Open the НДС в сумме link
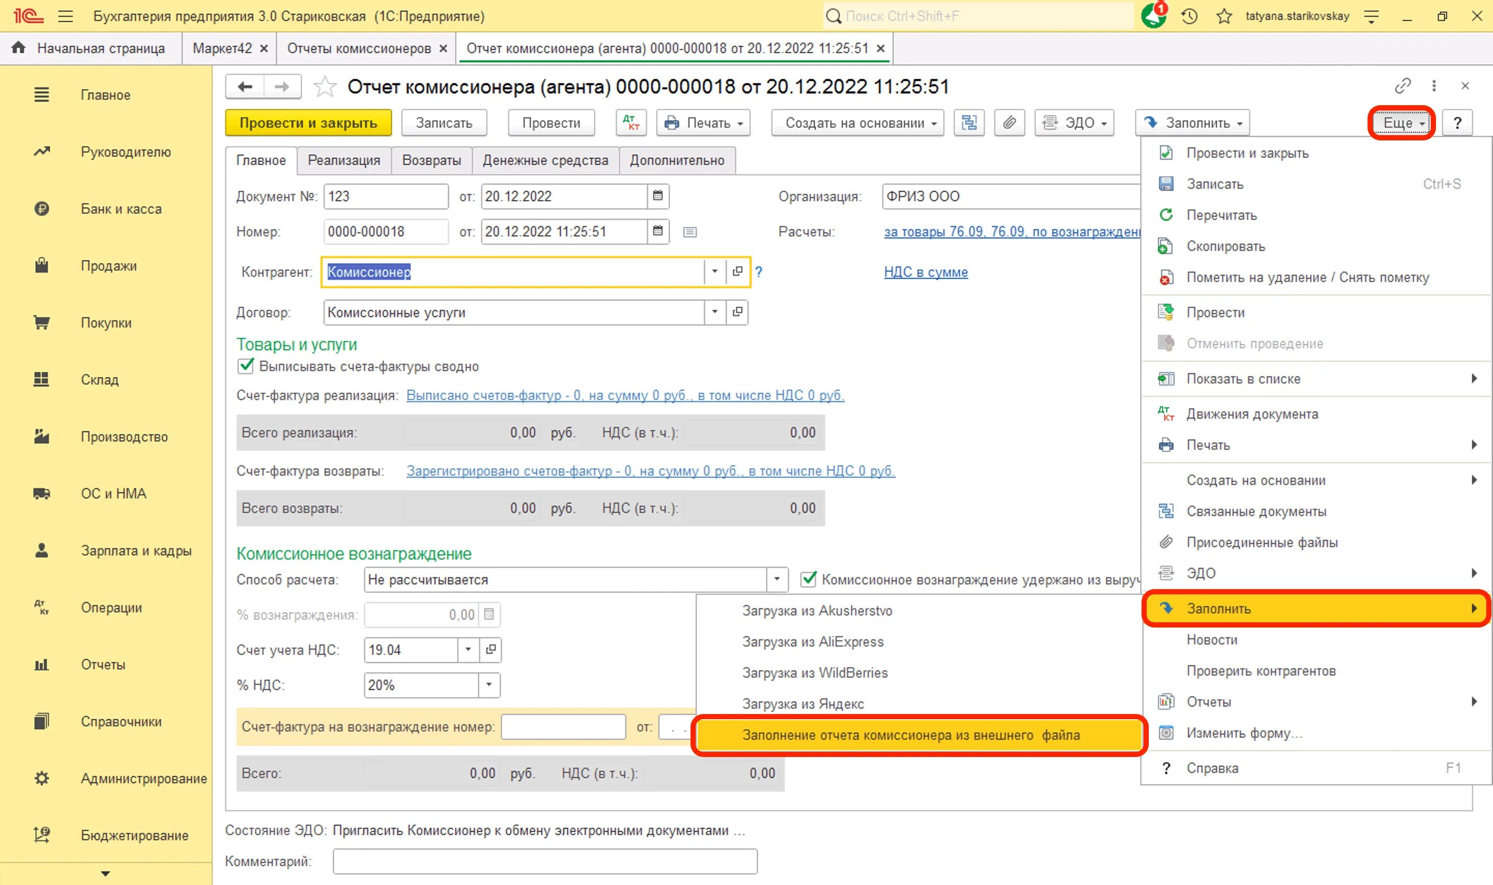 (925, 272)
